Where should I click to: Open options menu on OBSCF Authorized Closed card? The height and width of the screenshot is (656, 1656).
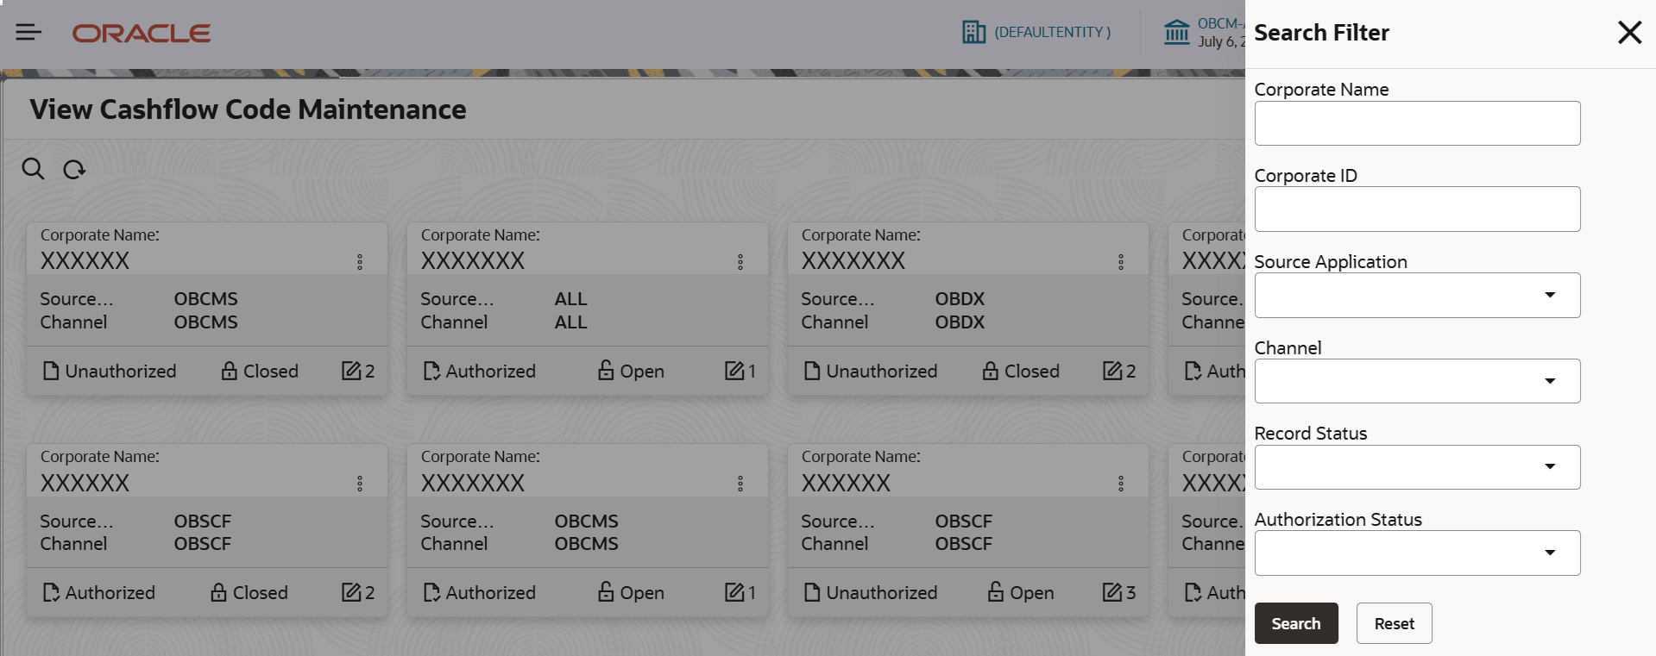pos(360,484)
